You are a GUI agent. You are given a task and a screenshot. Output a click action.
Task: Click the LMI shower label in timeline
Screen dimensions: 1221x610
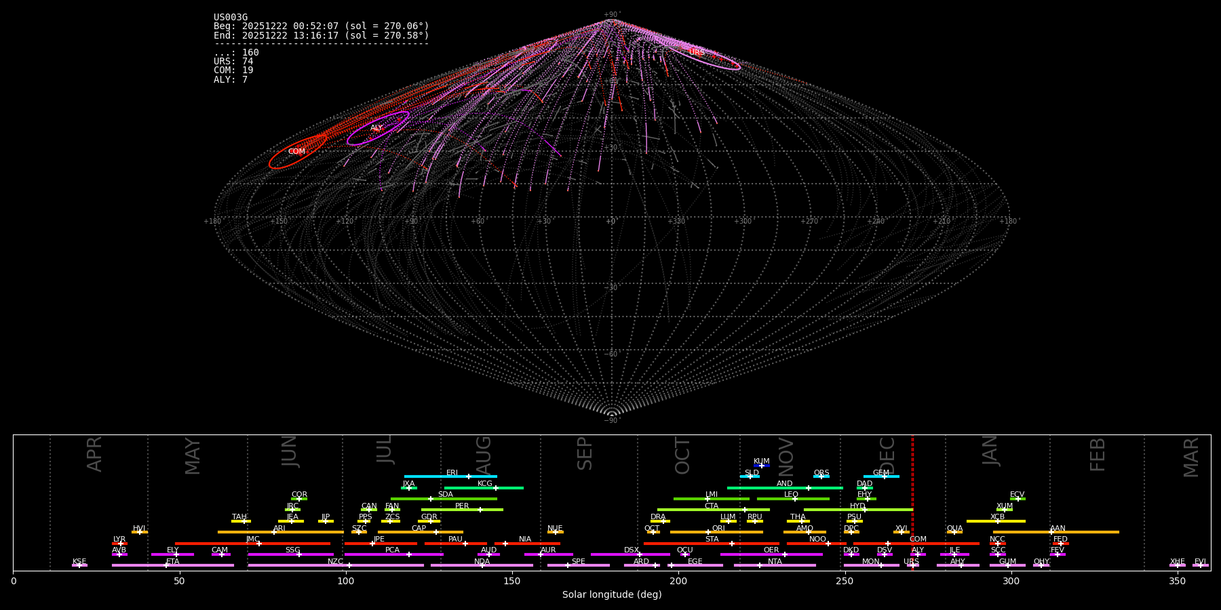pos(712,495)
